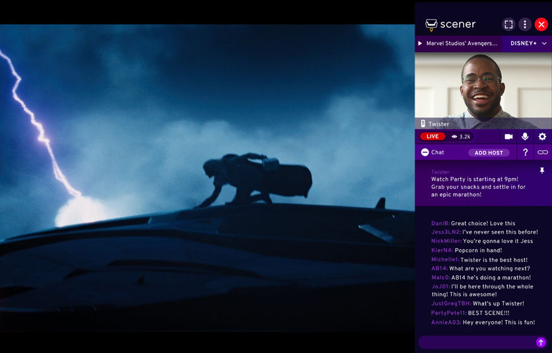
Task: Play the Marvel Studios' Avengers title
Action: pyautogui.click(x=420, y=44)
